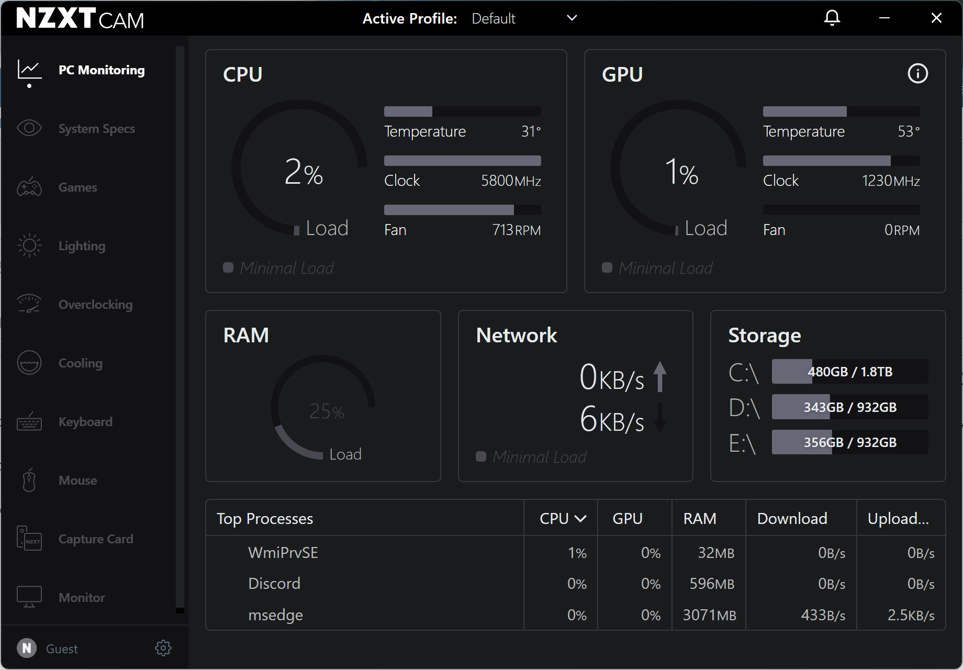Click the D:\ drive usage bar

pos(850,407)
